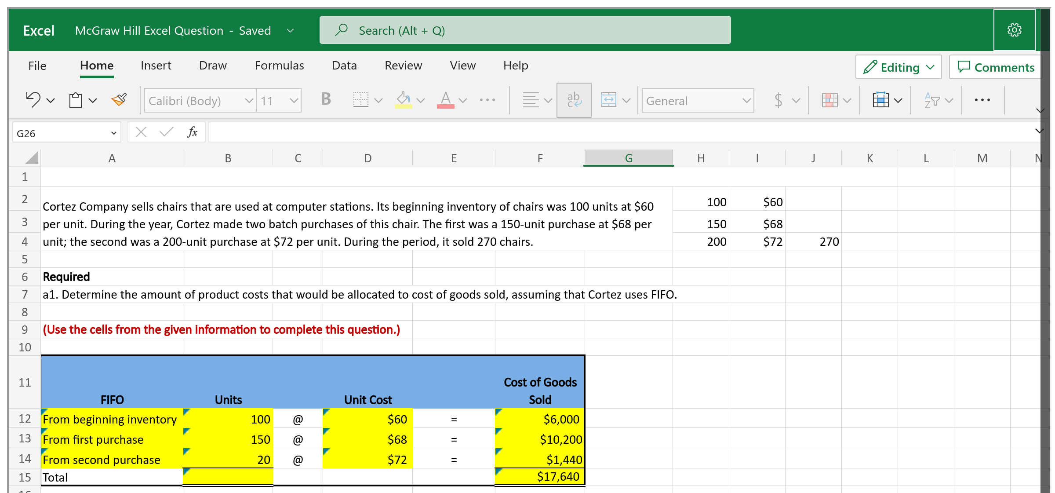This screenshot has height=493, width=1055.
Task: Toggle Wrap Text for the selected cell
Action: pyautogui.click(x=574, y=100)
